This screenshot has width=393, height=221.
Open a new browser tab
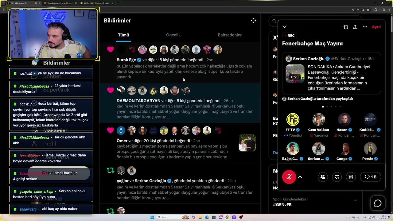pos(118,3)
